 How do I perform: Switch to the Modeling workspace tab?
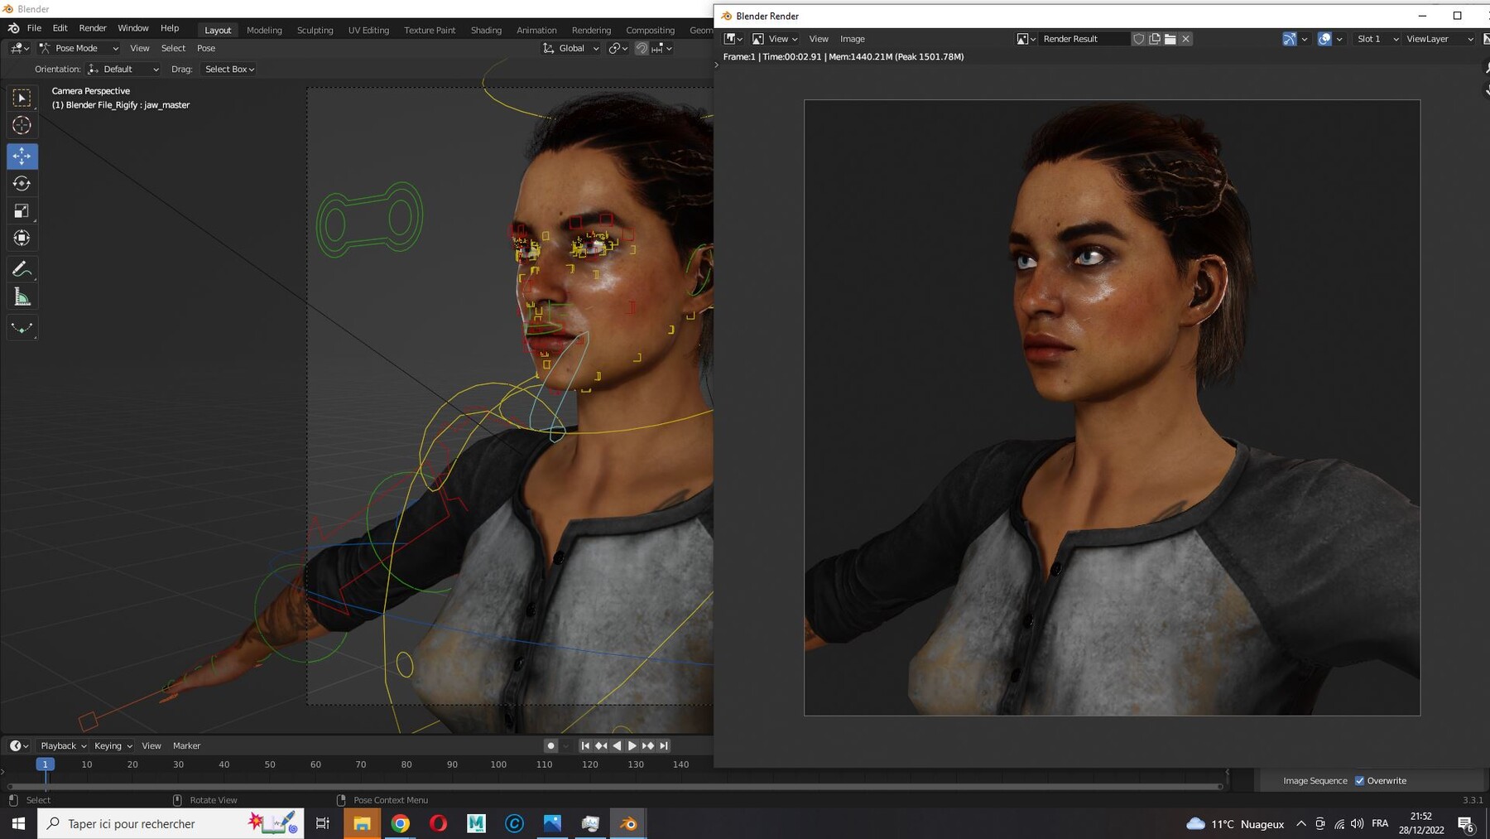click(x=264, y=31)
